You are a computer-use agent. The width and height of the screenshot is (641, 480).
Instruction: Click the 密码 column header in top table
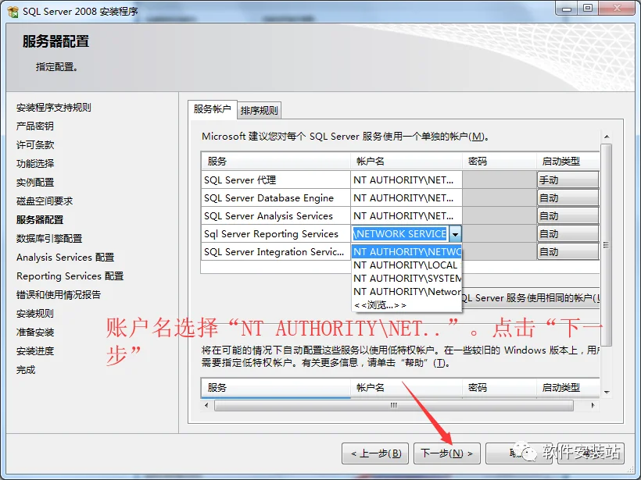500,162
